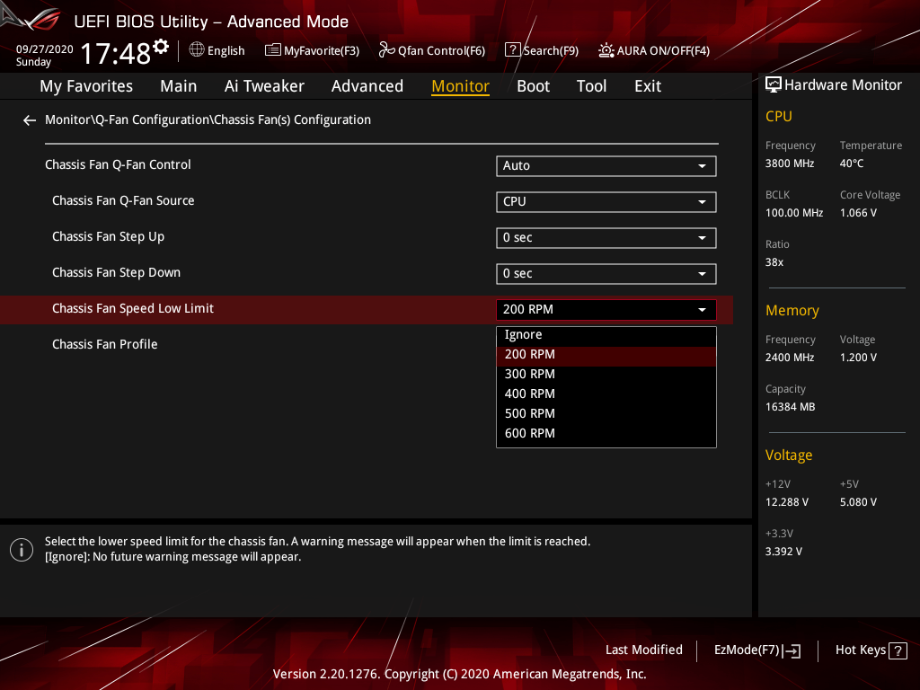
Task: Click the Hardware Monitor display icon
Action: (x=774, y=85)
